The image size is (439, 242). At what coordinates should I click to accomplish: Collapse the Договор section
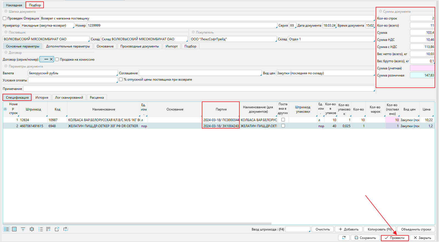tap(6, 52)
